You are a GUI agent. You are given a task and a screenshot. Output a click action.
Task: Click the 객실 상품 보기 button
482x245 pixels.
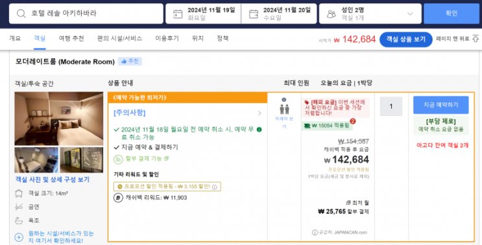pyautogui.click(x=405, y=40)
